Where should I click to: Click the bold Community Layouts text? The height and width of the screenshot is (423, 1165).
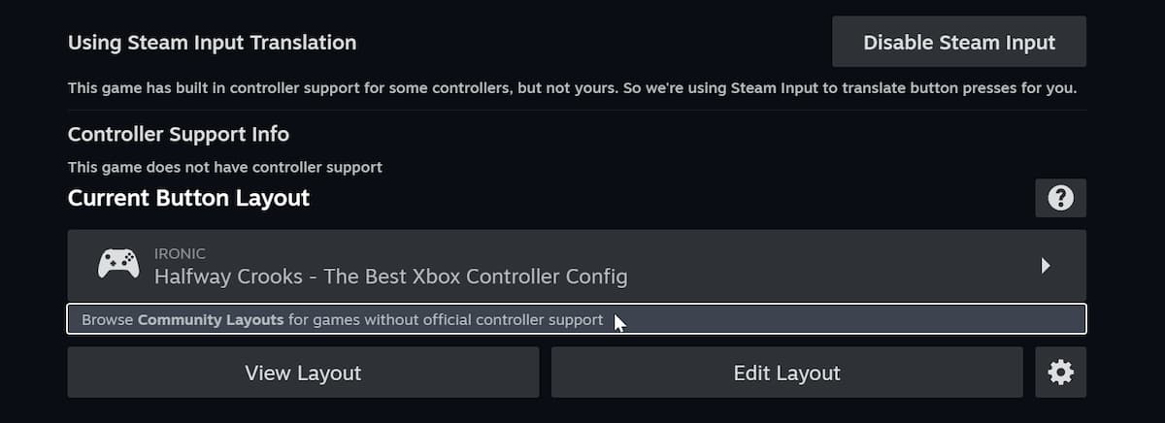coord(211,319)
